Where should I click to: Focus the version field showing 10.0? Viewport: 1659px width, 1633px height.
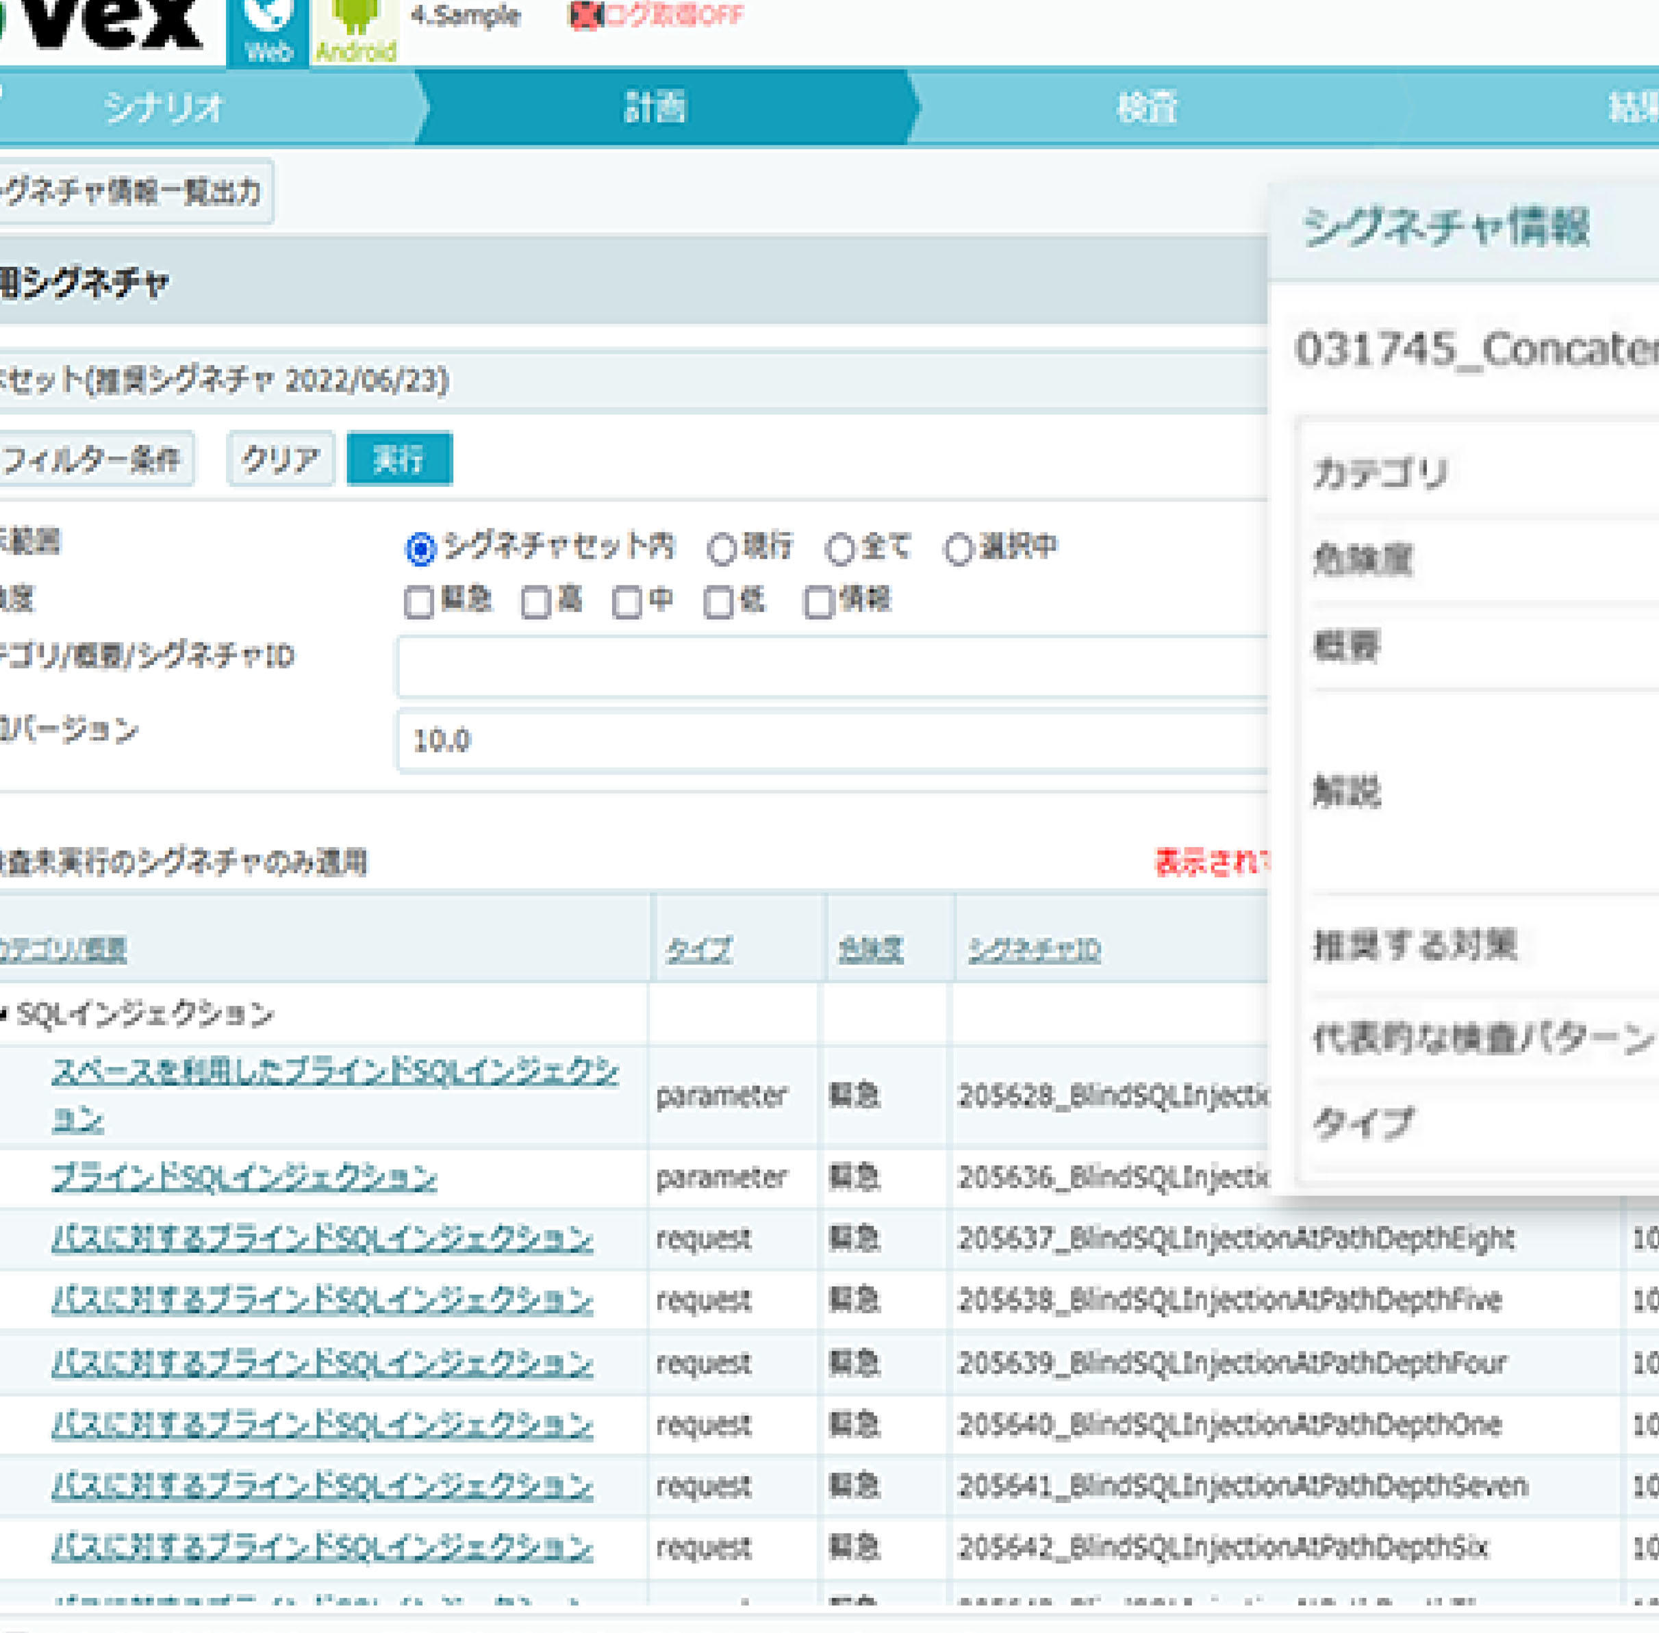(x=832, y=739)
